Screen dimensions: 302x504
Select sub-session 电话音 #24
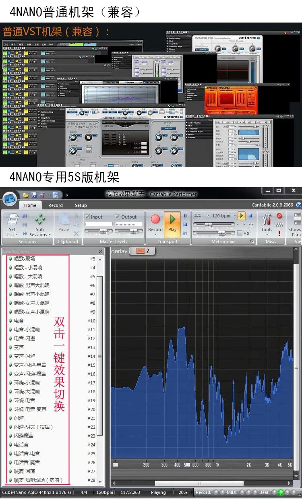[52, 444]
